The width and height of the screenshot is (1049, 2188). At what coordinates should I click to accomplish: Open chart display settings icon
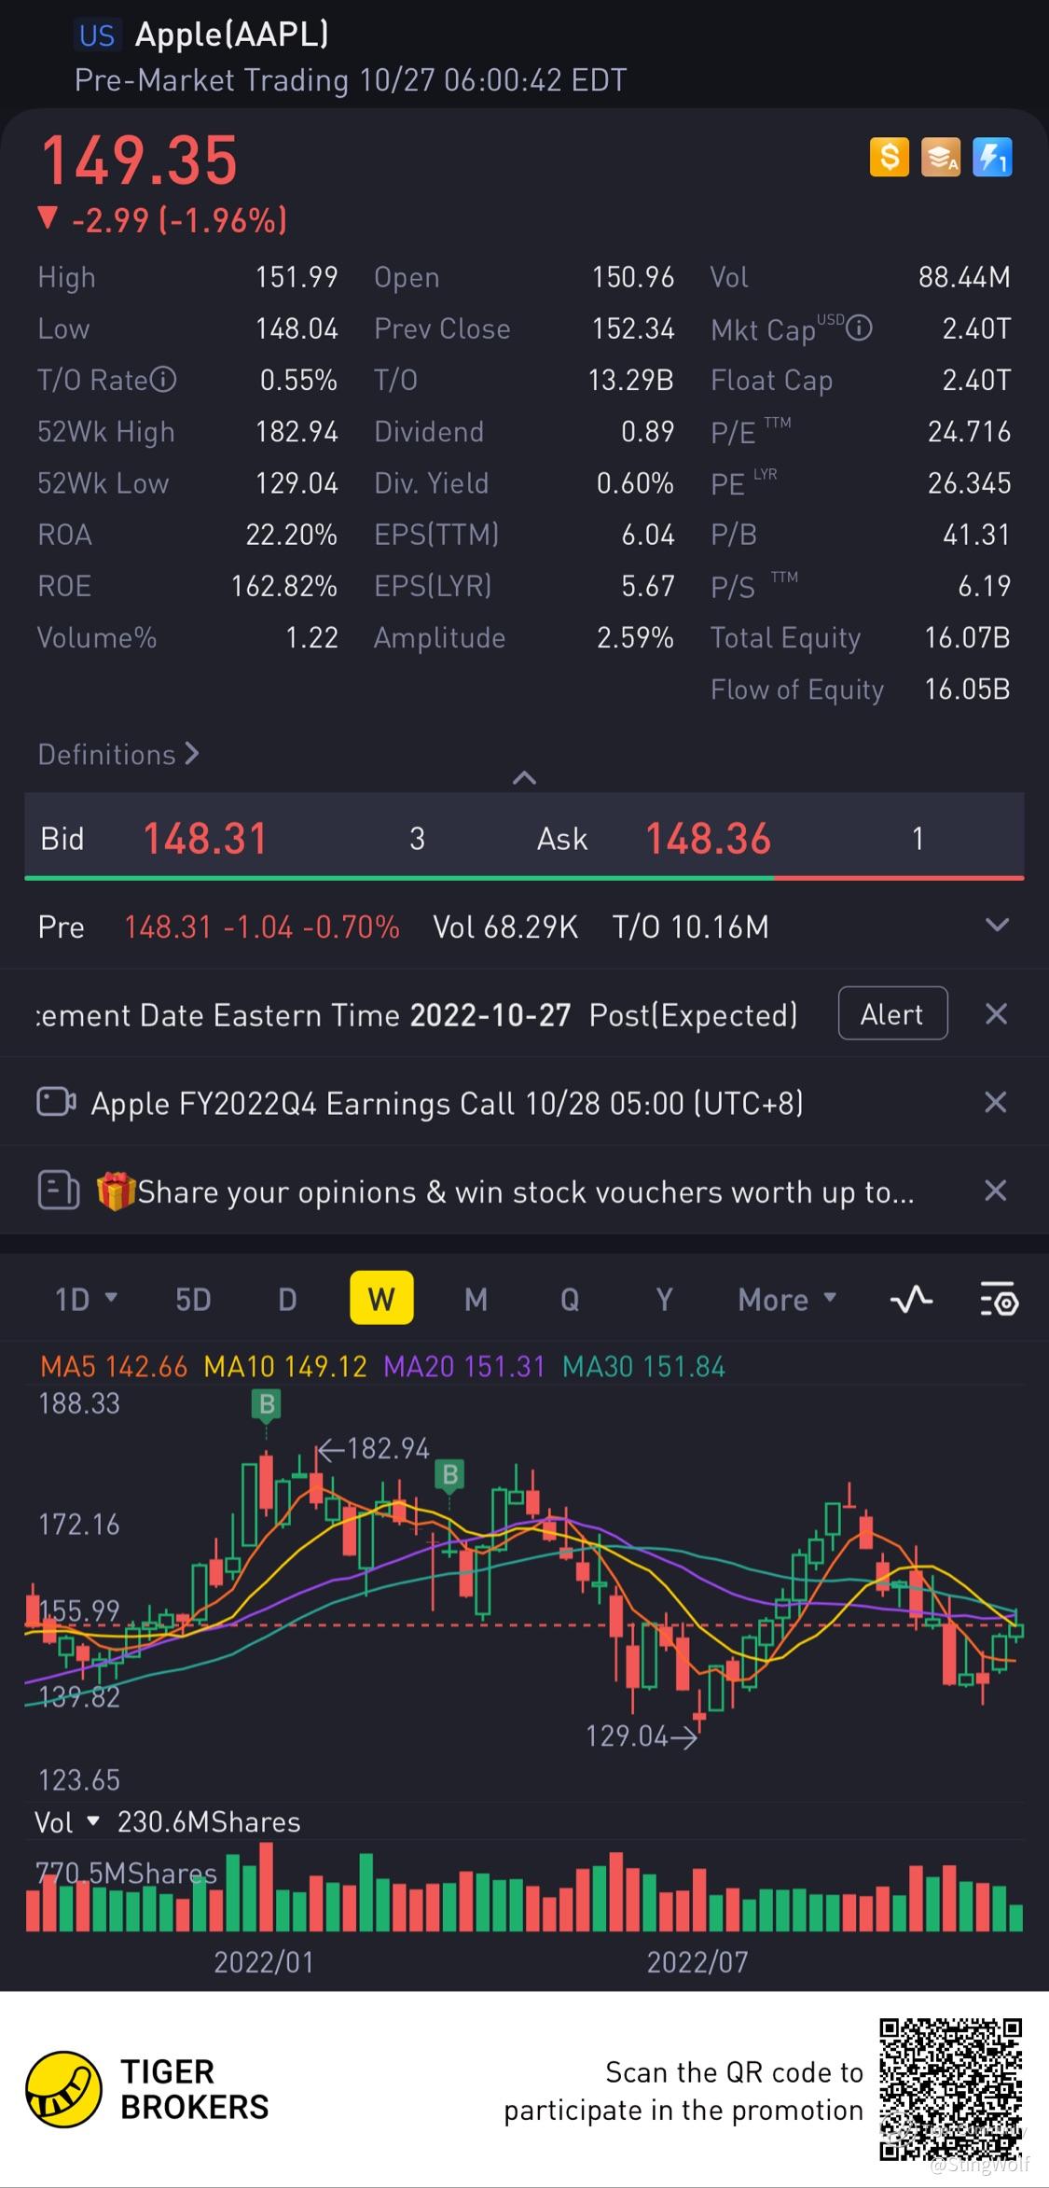point(999,1299)
